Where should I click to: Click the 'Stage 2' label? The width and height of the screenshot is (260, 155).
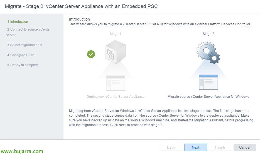coord(208,34)
